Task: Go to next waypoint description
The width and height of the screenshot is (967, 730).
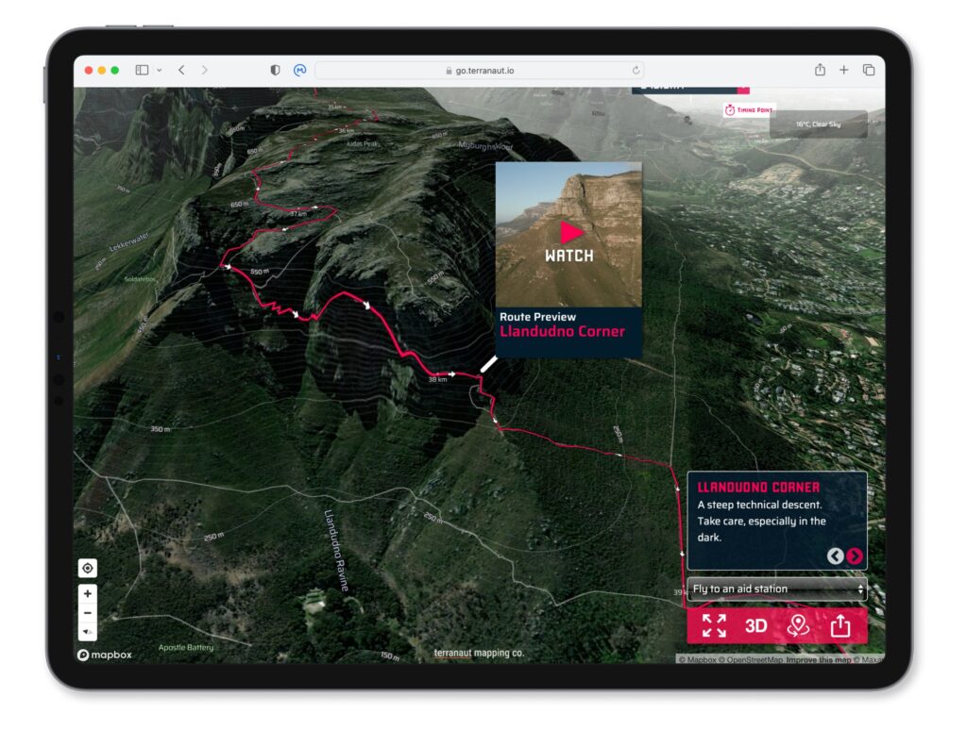Action: (855, 556)
